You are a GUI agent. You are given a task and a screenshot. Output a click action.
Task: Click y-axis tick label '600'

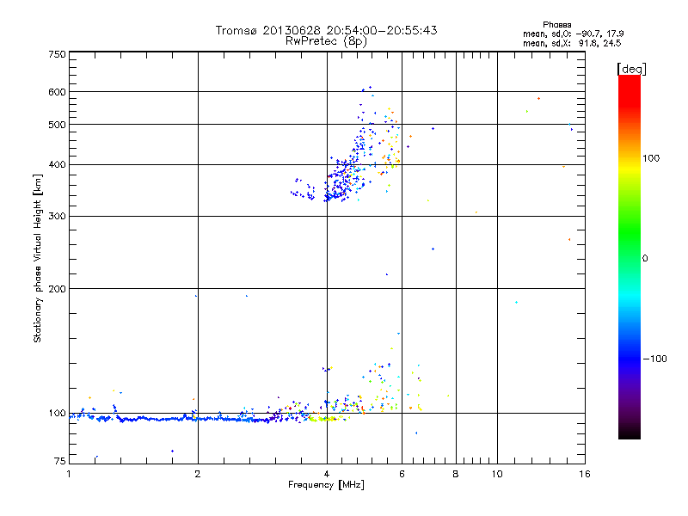click(57, 92)
